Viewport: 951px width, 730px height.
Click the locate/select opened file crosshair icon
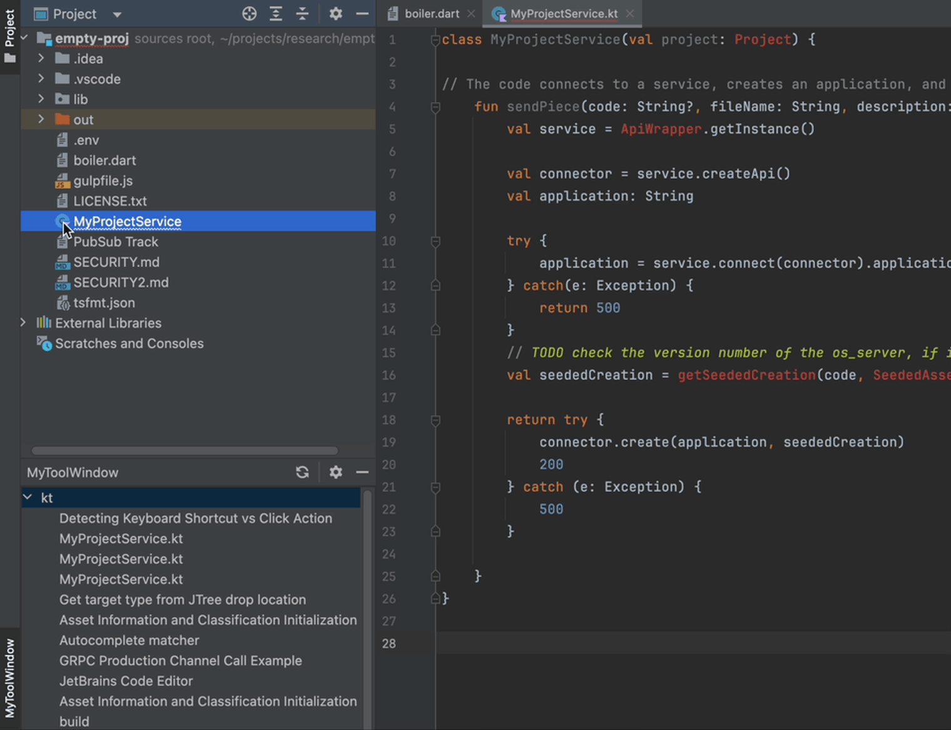click(x=249, y=14)
